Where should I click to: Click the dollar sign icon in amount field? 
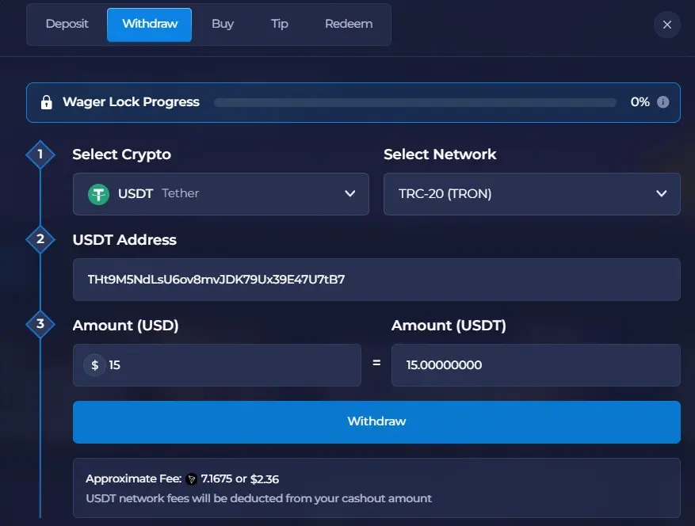click(x=94, y=365)
